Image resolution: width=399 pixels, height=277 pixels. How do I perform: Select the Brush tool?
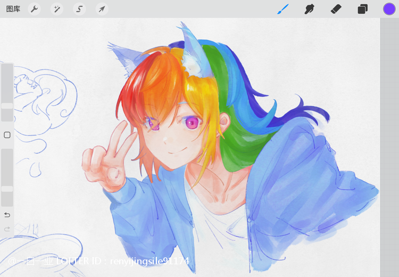[283, 9]
